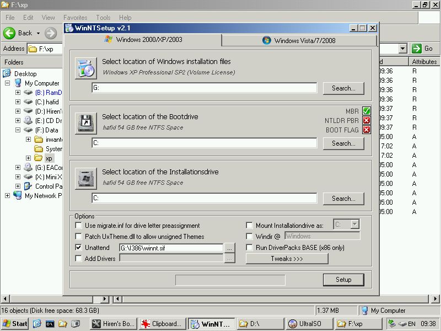
Task: Select Desktop in folder tree
Action: tap(25, 74)
